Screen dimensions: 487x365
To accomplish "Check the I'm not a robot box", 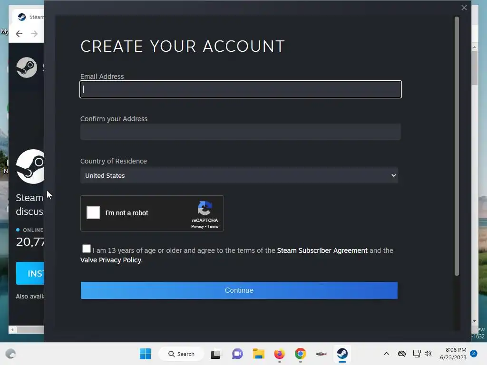I will [93, 212].
